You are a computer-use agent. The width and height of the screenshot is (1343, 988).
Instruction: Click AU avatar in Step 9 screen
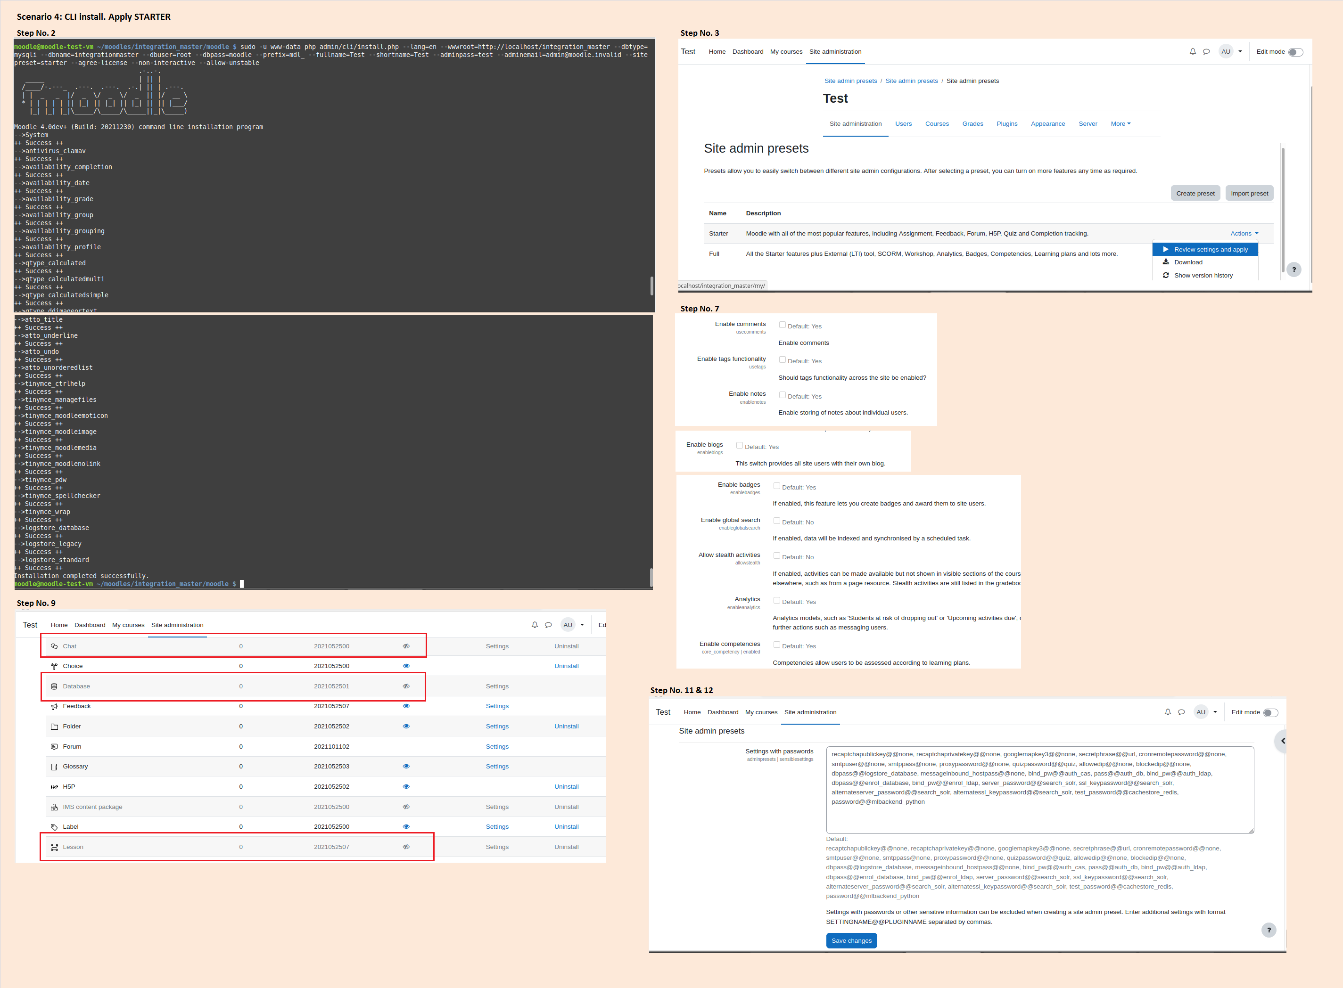pos(568,625)
